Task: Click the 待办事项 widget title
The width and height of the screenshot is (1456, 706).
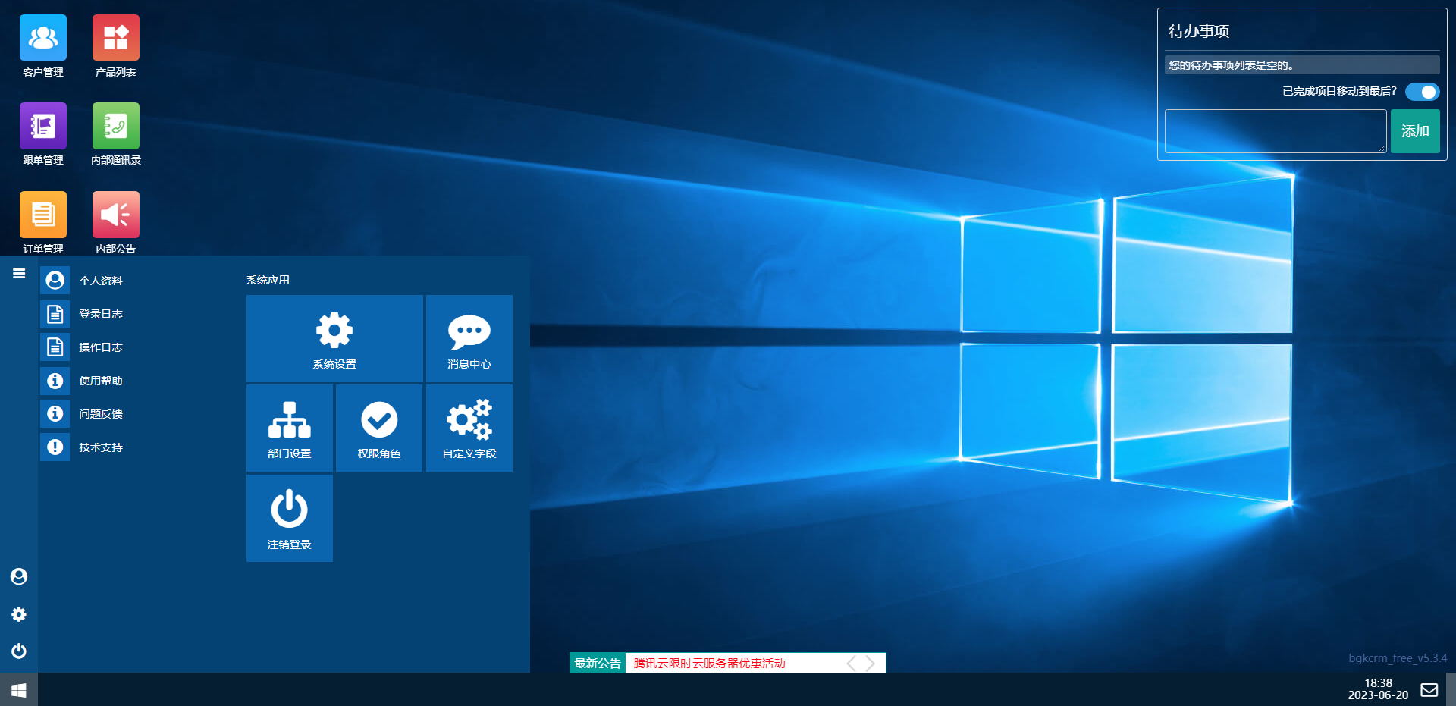Action: (1199, 31)
